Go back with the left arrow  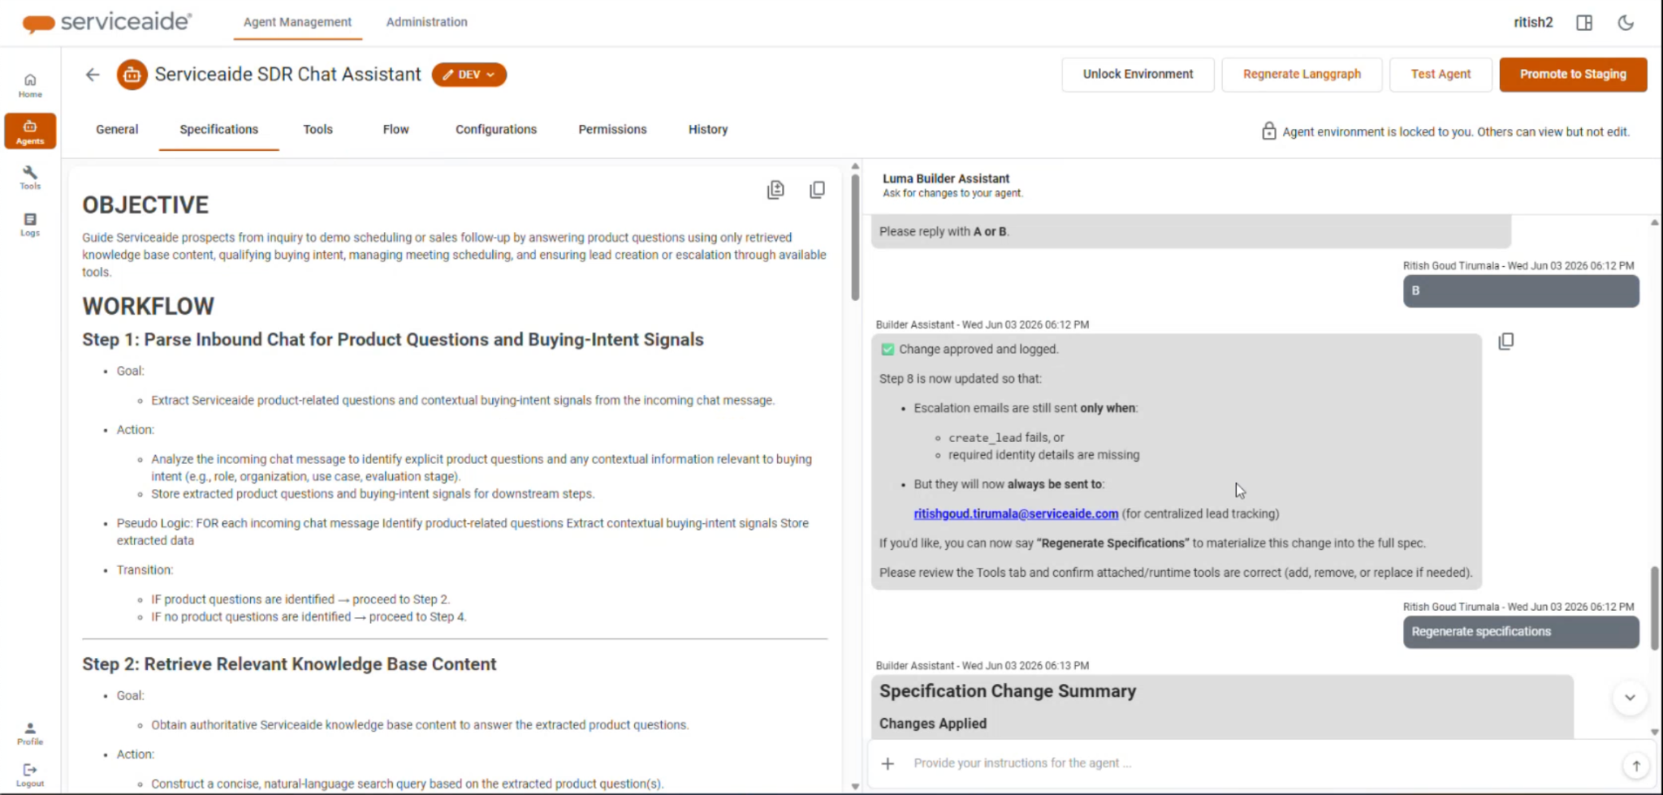(x=93, y=75)
